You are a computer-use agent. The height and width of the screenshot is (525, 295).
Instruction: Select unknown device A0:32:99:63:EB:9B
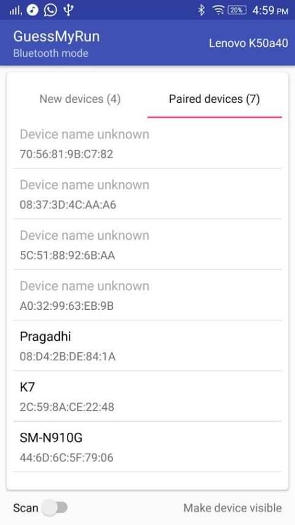click(x=147, y=295)
